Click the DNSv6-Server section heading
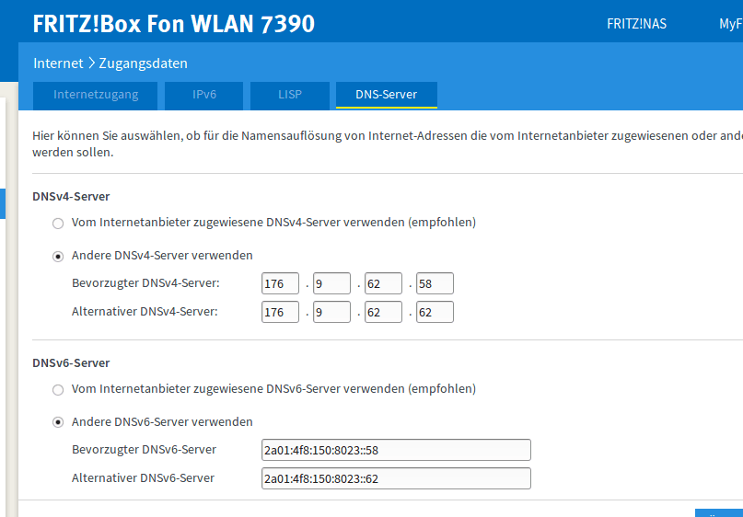743x517 pixels. click(x=71, y=363)
